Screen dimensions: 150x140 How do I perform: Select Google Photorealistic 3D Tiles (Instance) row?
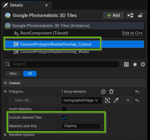74,26
